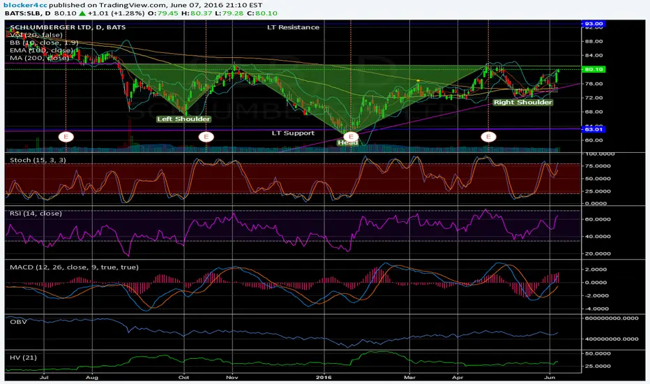Image resolution: width=650 pixels, height=384 pixels.
Task: Click the earnings marker near April
Action: pyautogui.click(x=488, y=137)
